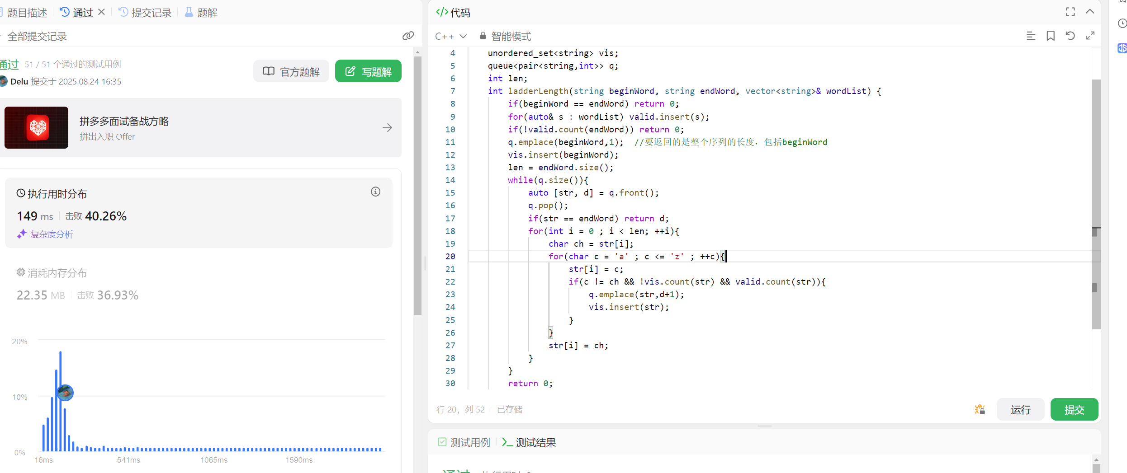This screenshot has width=1127, height=473.
Task: Open the debugger bug icon
Action: (x=980, y=409)
